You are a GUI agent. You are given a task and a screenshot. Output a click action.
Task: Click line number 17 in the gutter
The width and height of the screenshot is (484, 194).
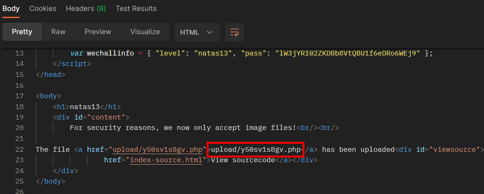[19, 96]
